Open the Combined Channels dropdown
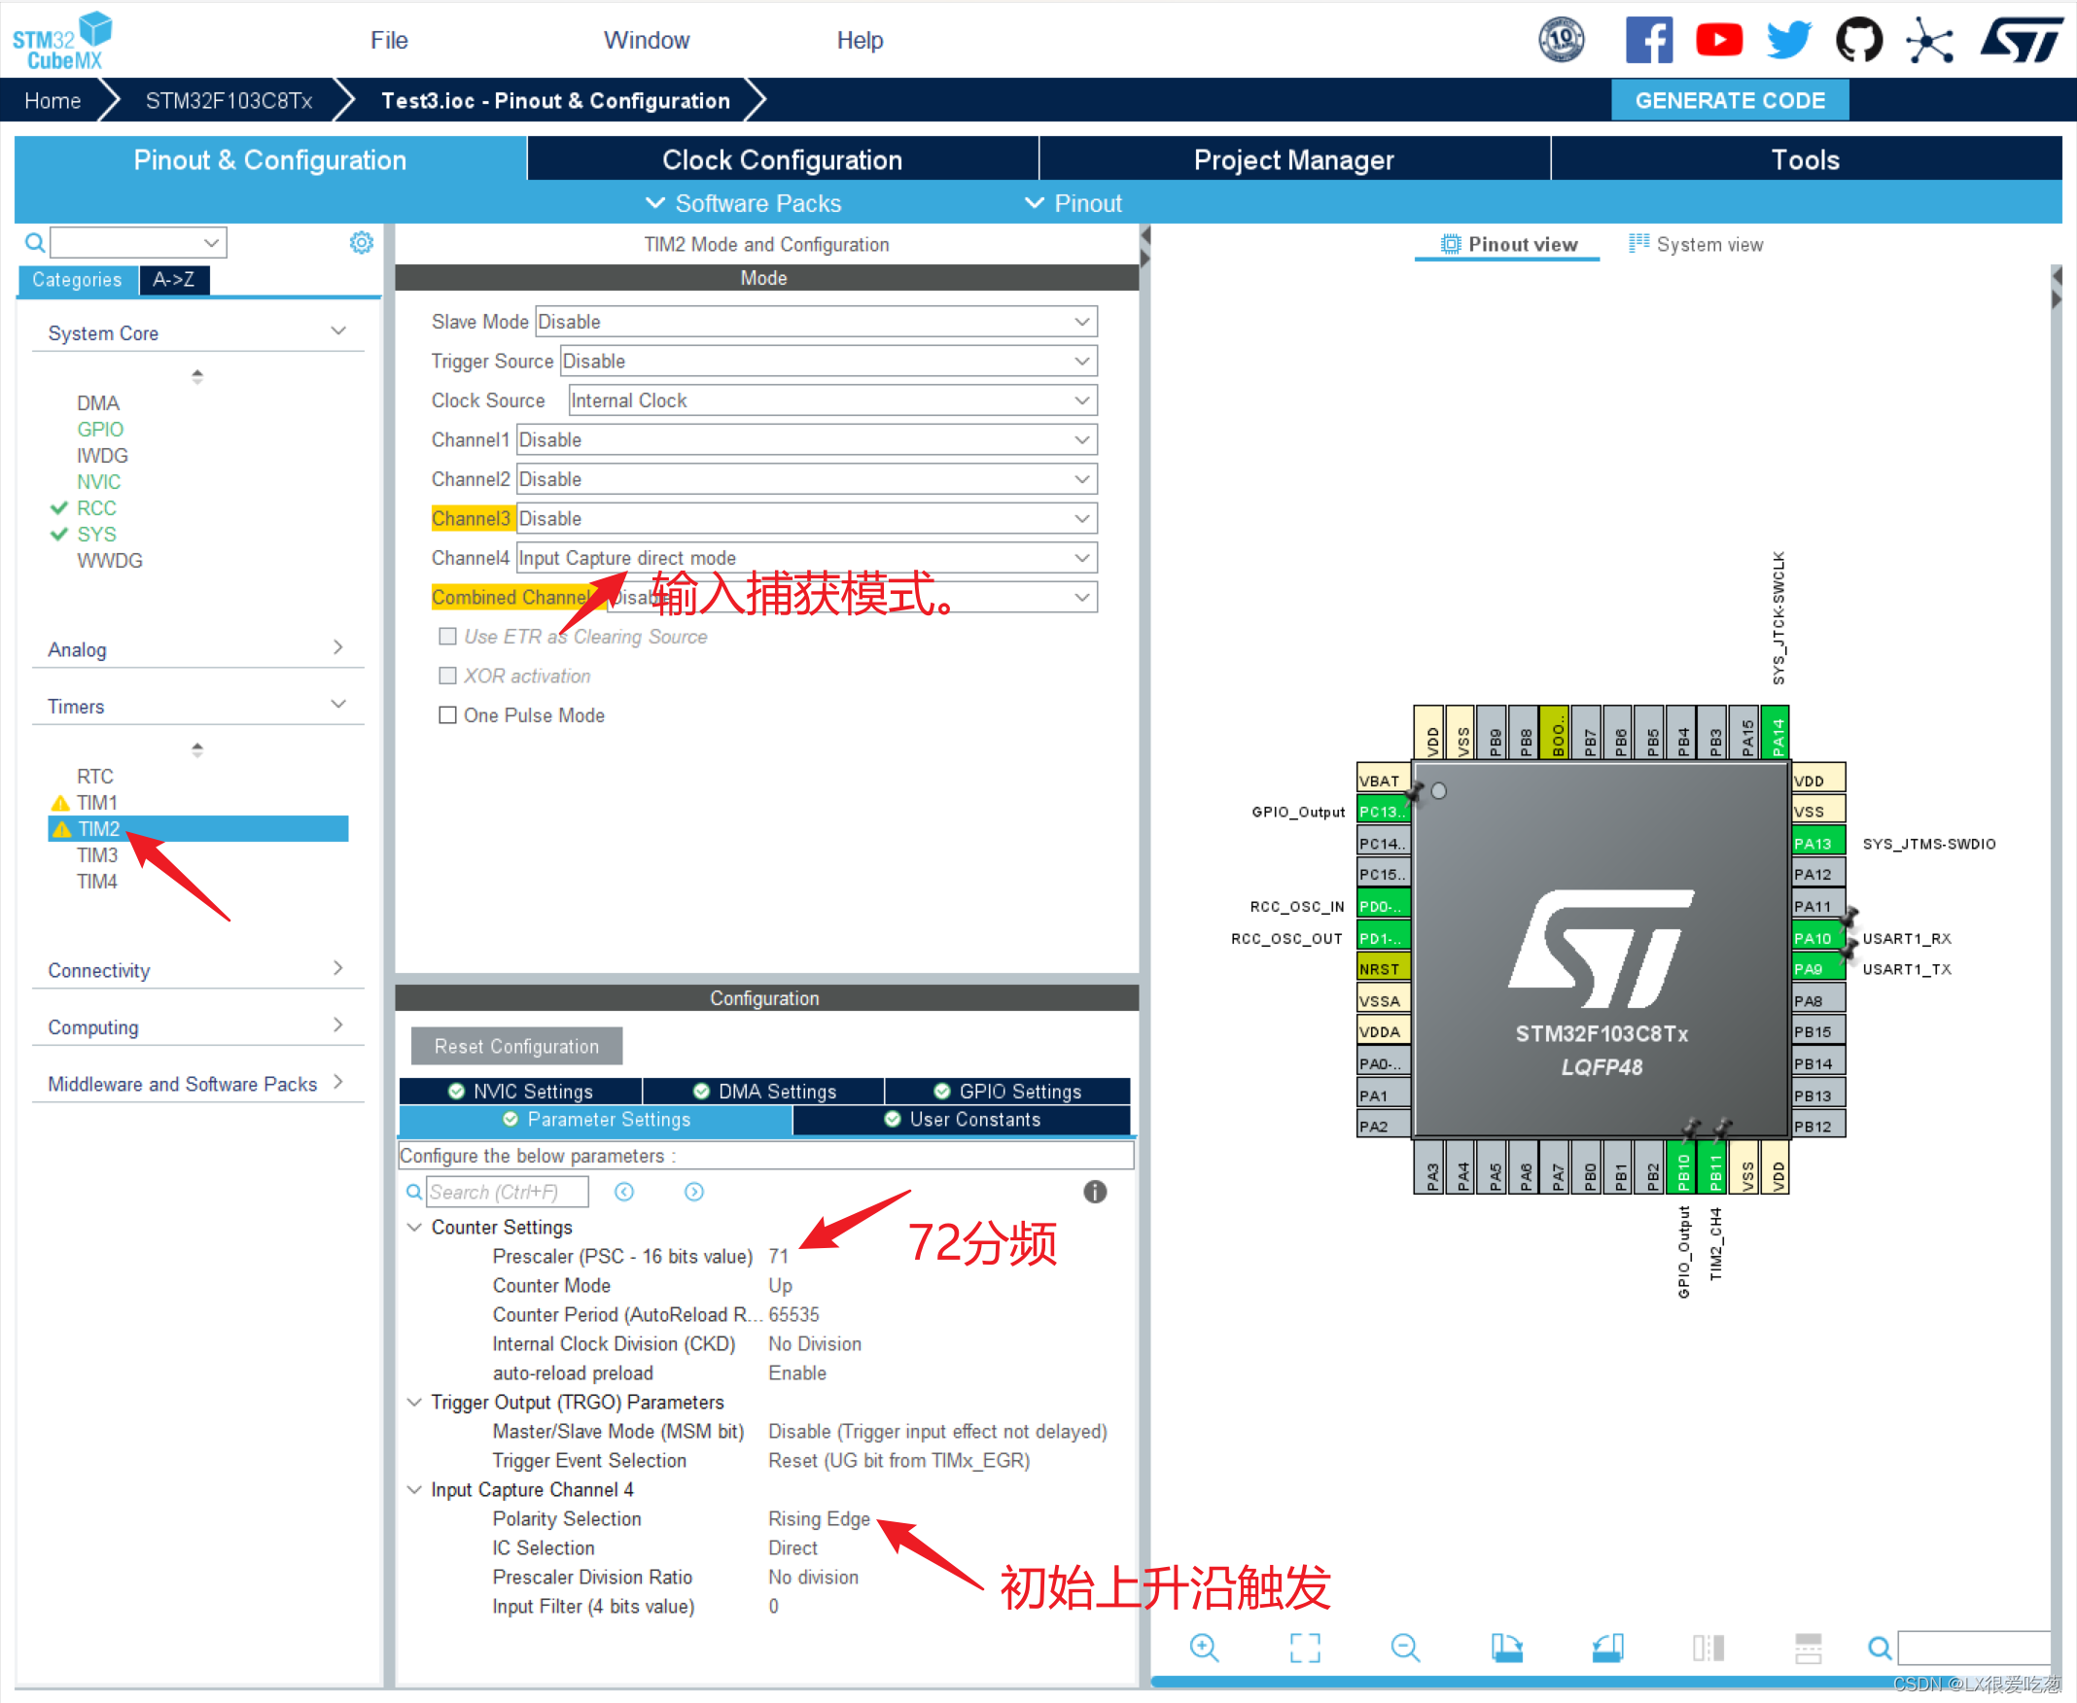Image resolution: width=2077 pixels, height=1703 pixels. [851, 597]
